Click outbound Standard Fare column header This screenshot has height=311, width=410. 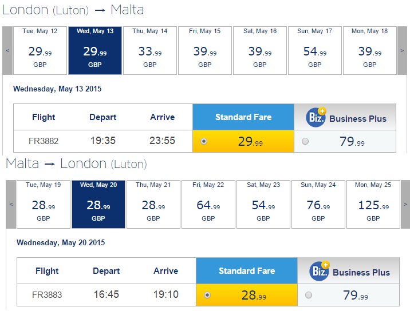coord(243,117)
